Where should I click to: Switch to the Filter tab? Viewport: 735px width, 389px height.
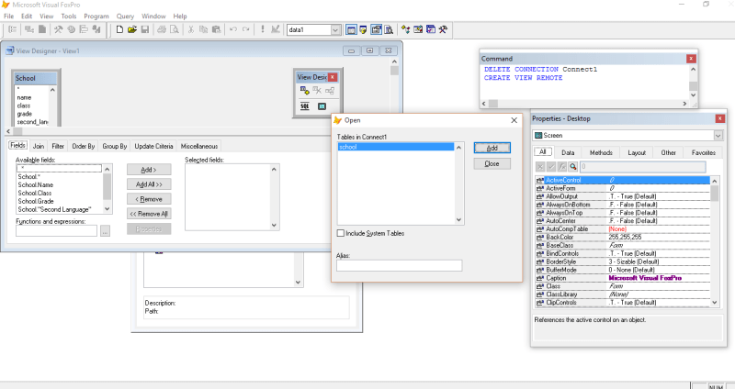(58, 146)
